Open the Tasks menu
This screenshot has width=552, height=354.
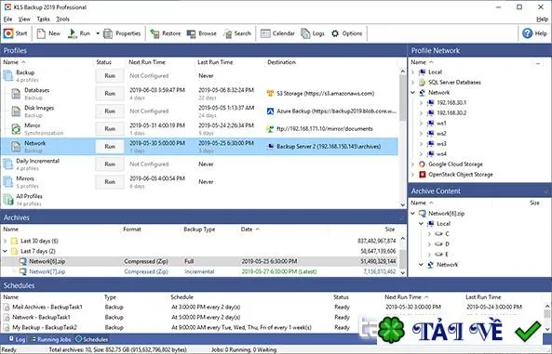pyautogui.click(x=44, y=19)
